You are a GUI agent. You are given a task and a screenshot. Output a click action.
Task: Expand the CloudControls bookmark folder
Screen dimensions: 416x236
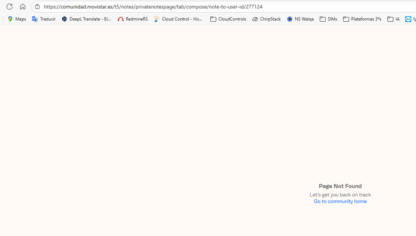[x=228, y=19]
